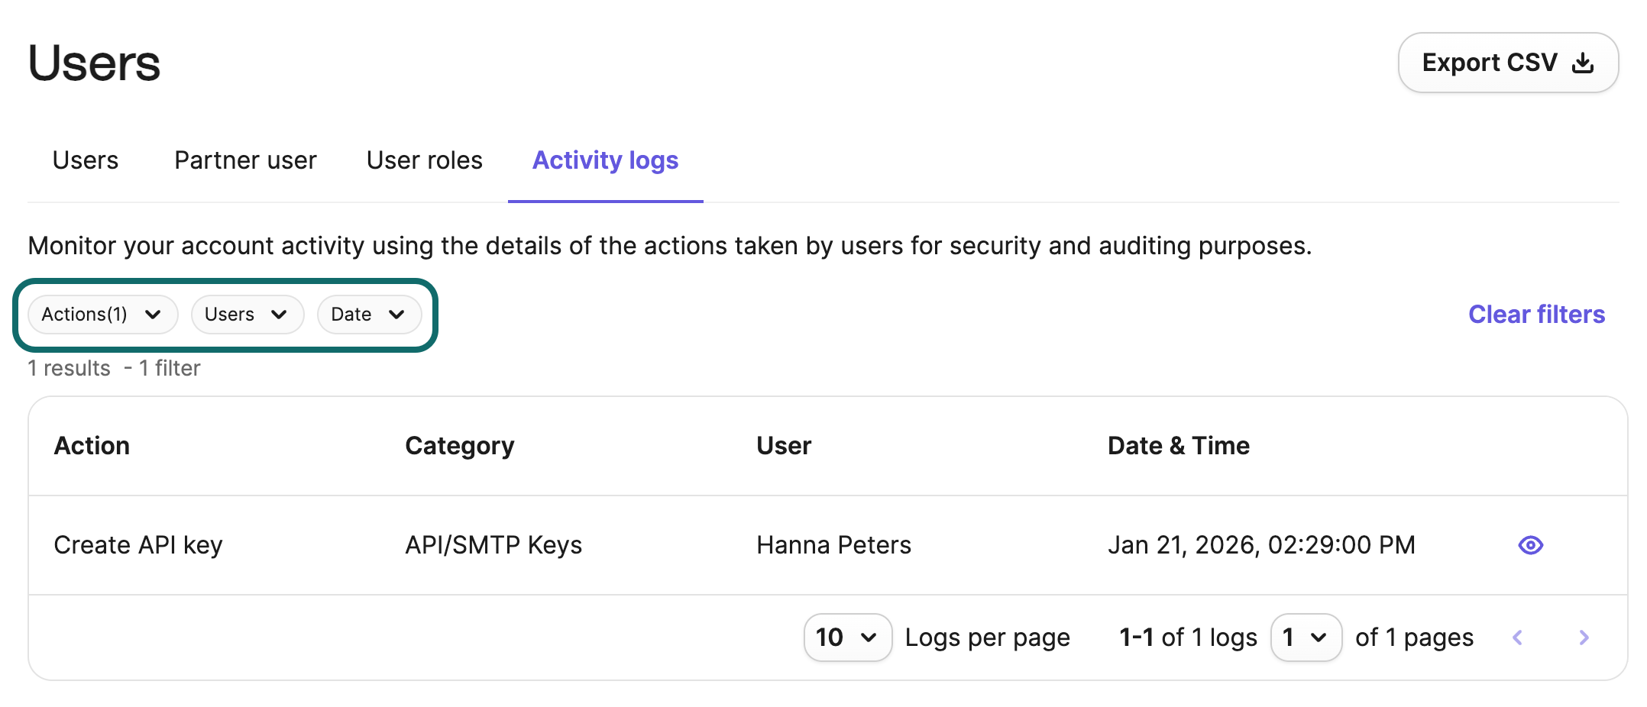Open the Date filter dropdown
The image size is (1647, 707).
368,315
